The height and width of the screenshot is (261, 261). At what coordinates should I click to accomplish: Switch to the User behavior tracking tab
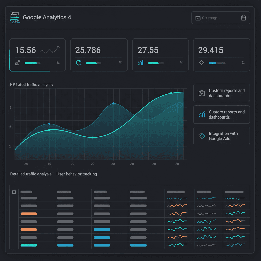tap(76, 174)
